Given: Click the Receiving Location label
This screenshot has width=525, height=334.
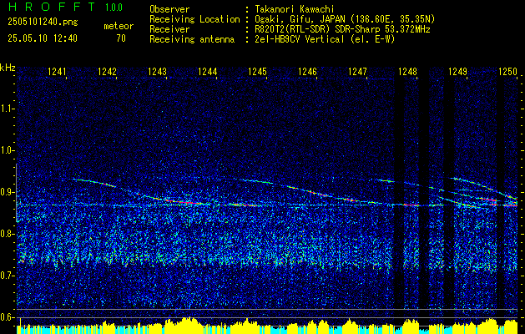Looking at the screenshot, I should [x=194, y=19].
